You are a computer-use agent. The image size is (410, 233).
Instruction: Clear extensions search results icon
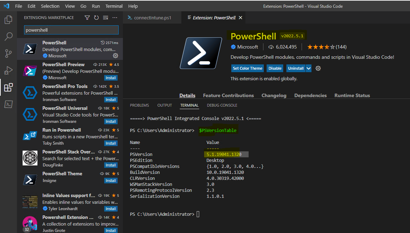coord(106,18)
